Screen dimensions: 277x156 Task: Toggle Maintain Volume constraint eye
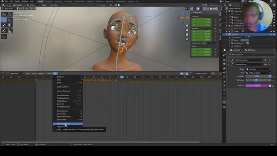pyautogui.click(x=265, y=60)
